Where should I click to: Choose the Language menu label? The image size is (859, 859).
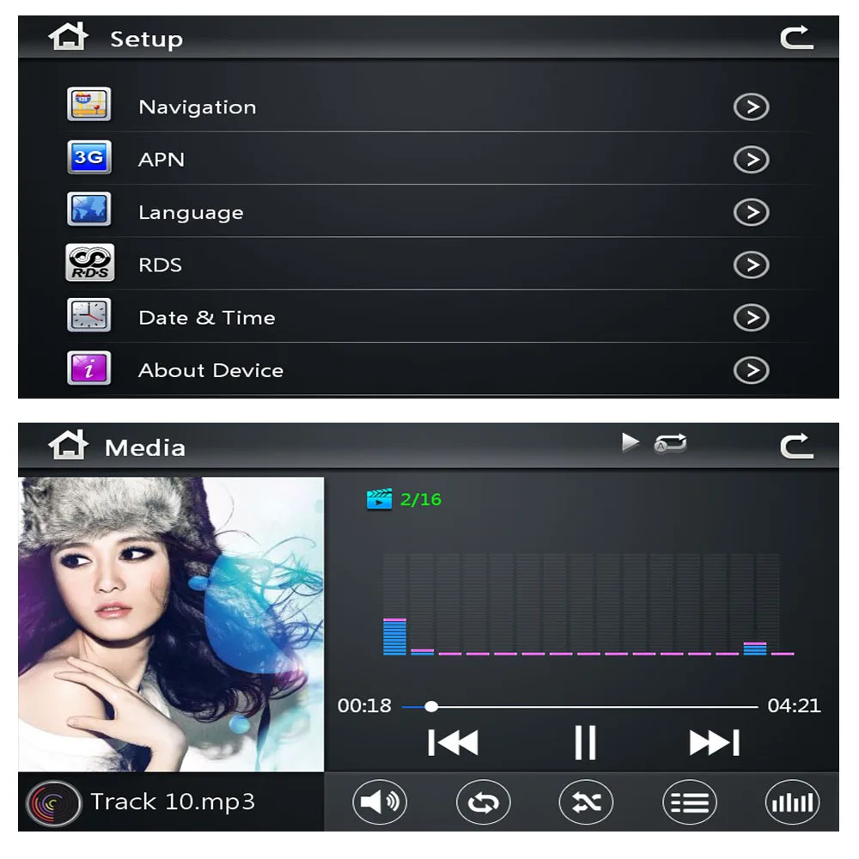click(x=191, y=212)
